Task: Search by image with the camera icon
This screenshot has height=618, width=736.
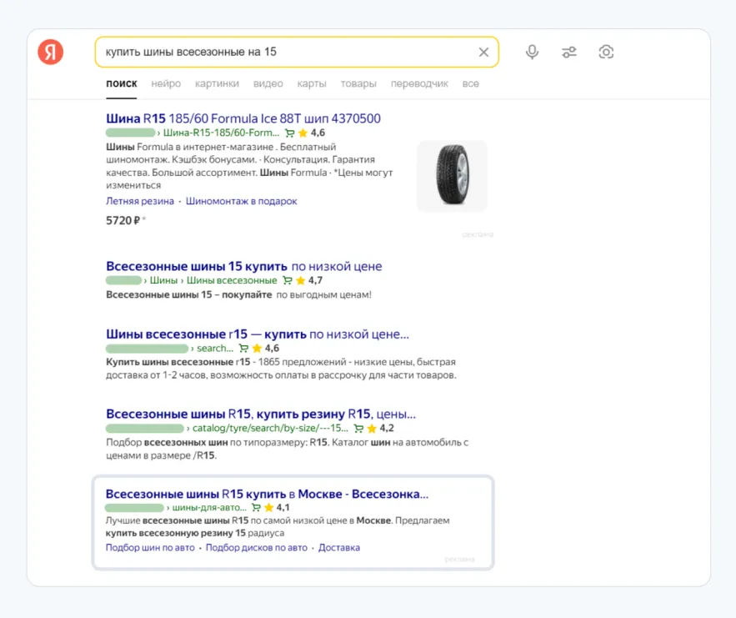Action: click(606, 52)
